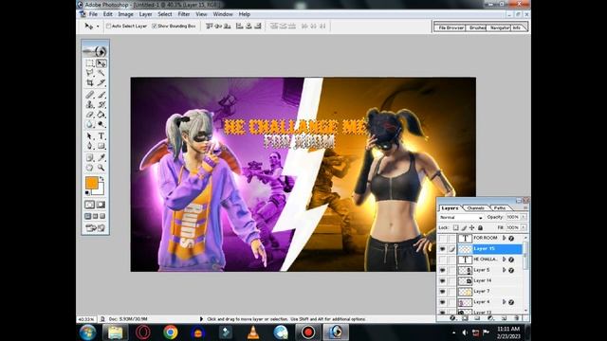Select the Clone Stamp tool
Viewport: 607px width, 341px height.
(x=90, y=104)
